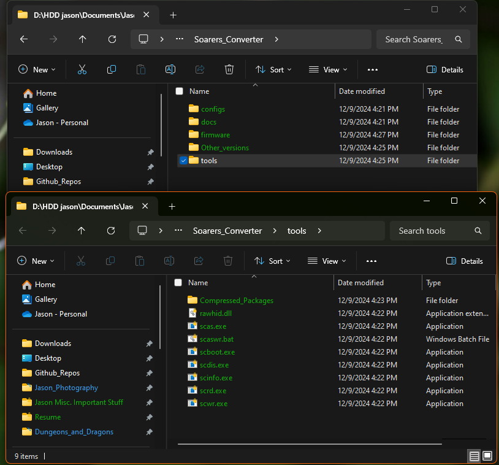Screen dimensions: 499x465
Task: Click the horizontal scrollbar in the tools file list
Action: (310, 443)
